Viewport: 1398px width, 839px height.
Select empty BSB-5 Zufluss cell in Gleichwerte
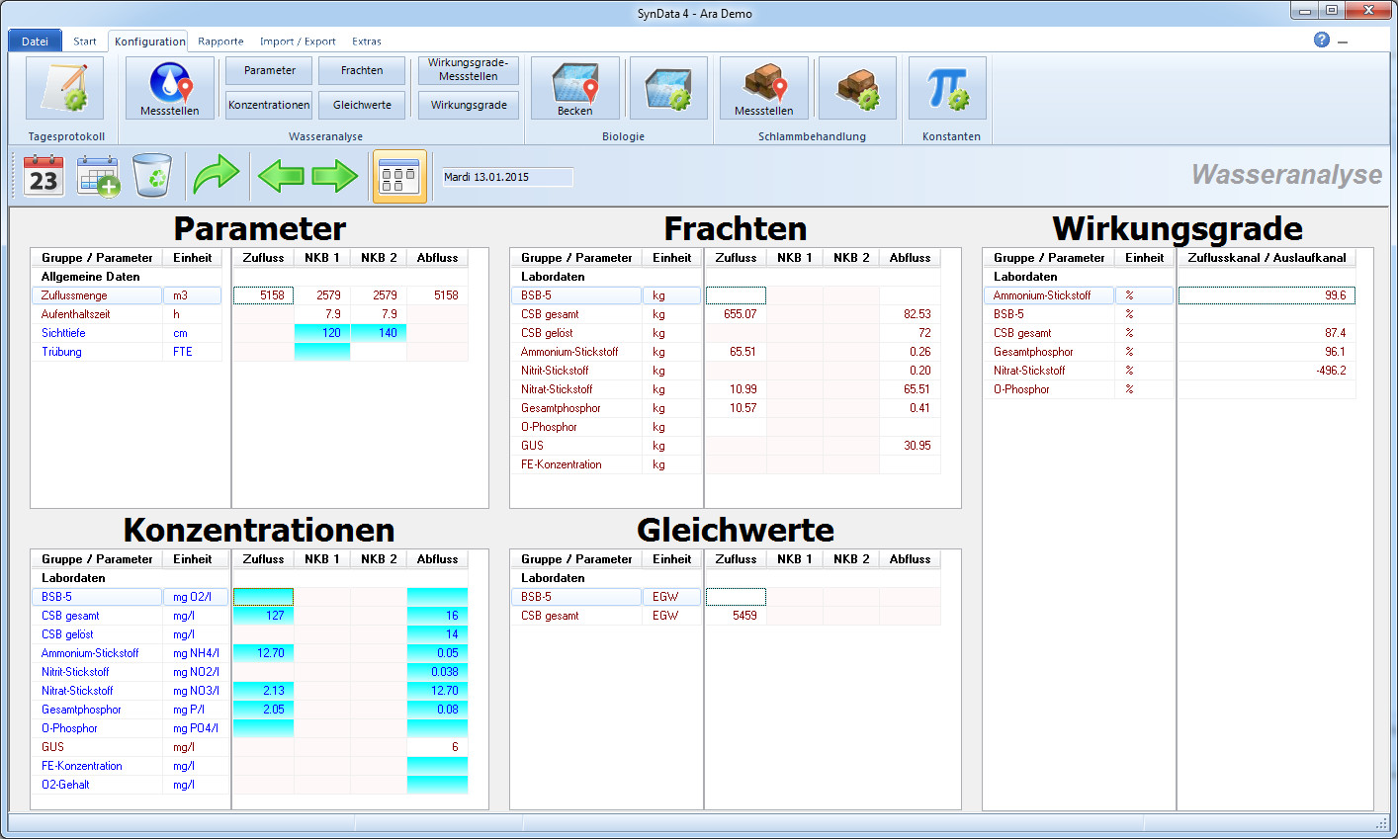pyautogui.click(x=736, y=597)
